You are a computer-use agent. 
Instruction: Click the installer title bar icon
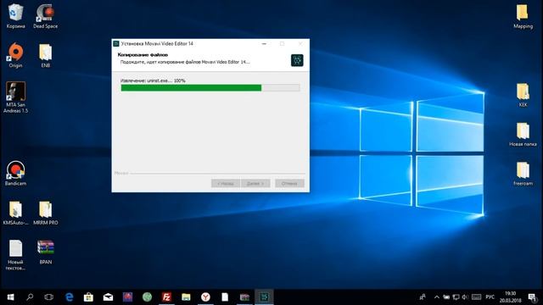116,43
